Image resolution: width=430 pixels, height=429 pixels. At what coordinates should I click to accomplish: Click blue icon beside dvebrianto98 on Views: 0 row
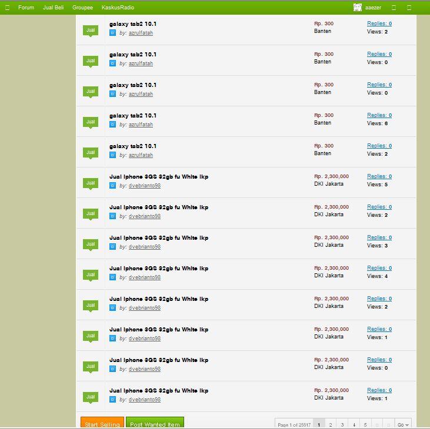click(x=112, y=368)
